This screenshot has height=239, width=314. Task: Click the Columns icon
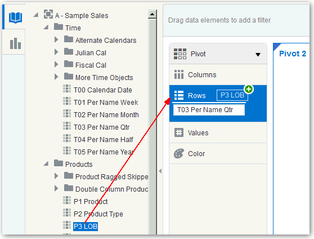tap(179, 74)
